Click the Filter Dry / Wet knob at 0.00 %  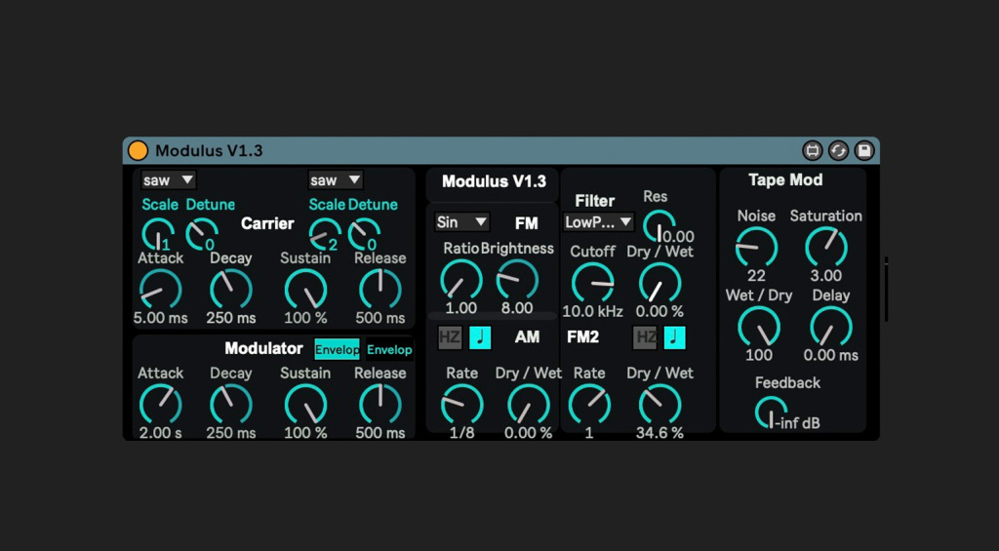click(x=660, y=282)
